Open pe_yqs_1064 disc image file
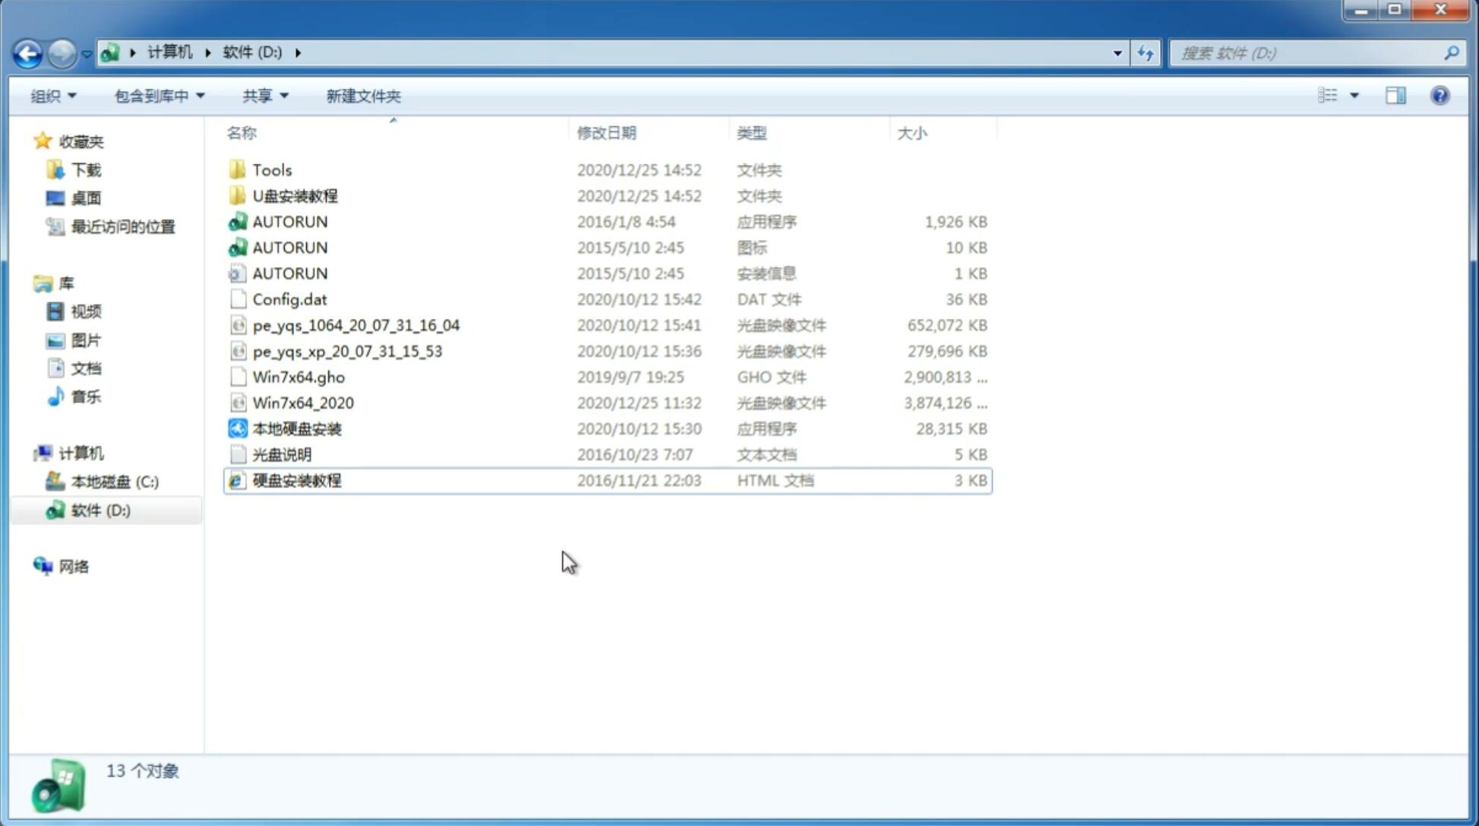This screenshot has width=1479, height=826. click(356, 325)
